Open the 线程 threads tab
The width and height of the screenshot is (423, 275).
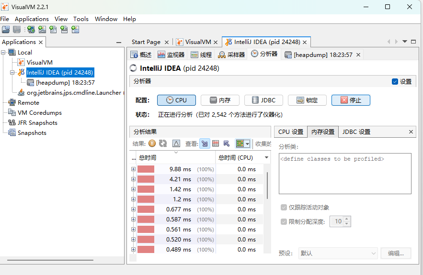(x=201, y=55)
